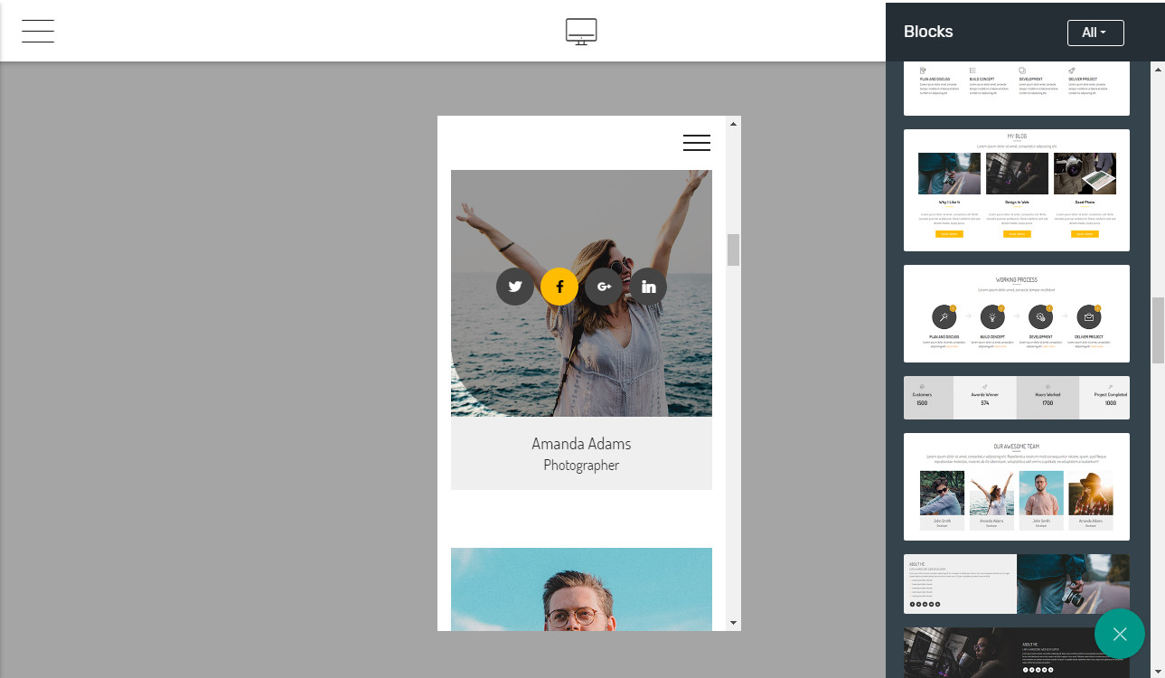Click the Amanda Adams name text
The width and height of the screenshot is (1165, 678).
click(x=581, y=444)
